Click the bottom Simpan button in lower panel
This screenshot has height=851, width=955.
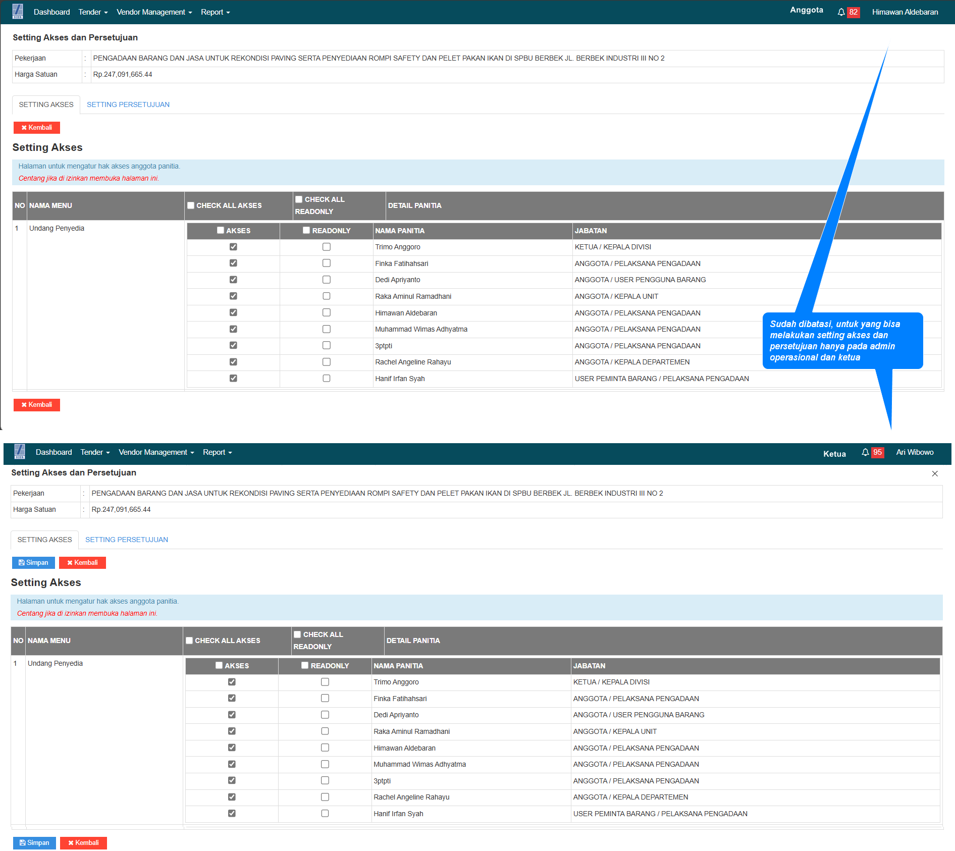(34, 842)
